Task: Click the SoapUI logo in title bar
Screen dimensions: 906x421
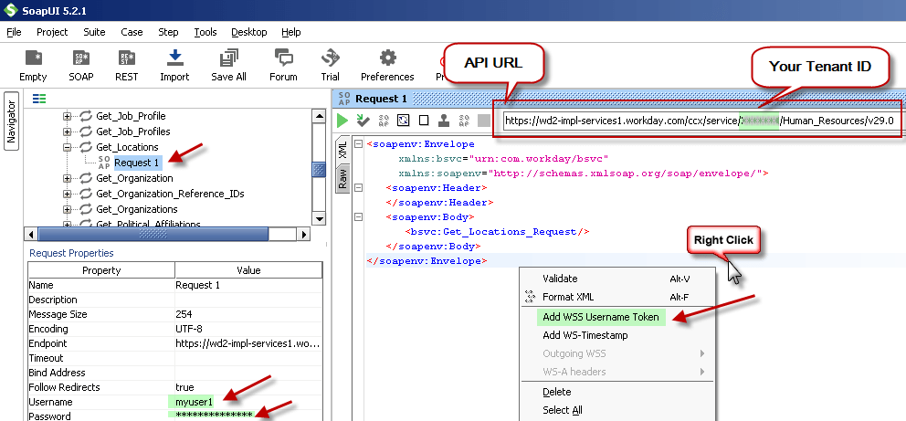Action: tap(10, 10)
